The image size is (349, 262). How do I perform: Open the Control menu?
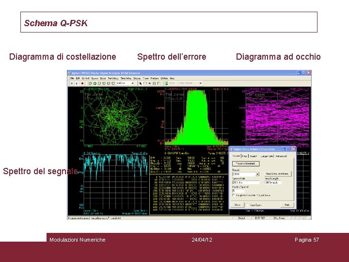coord(85,78)
